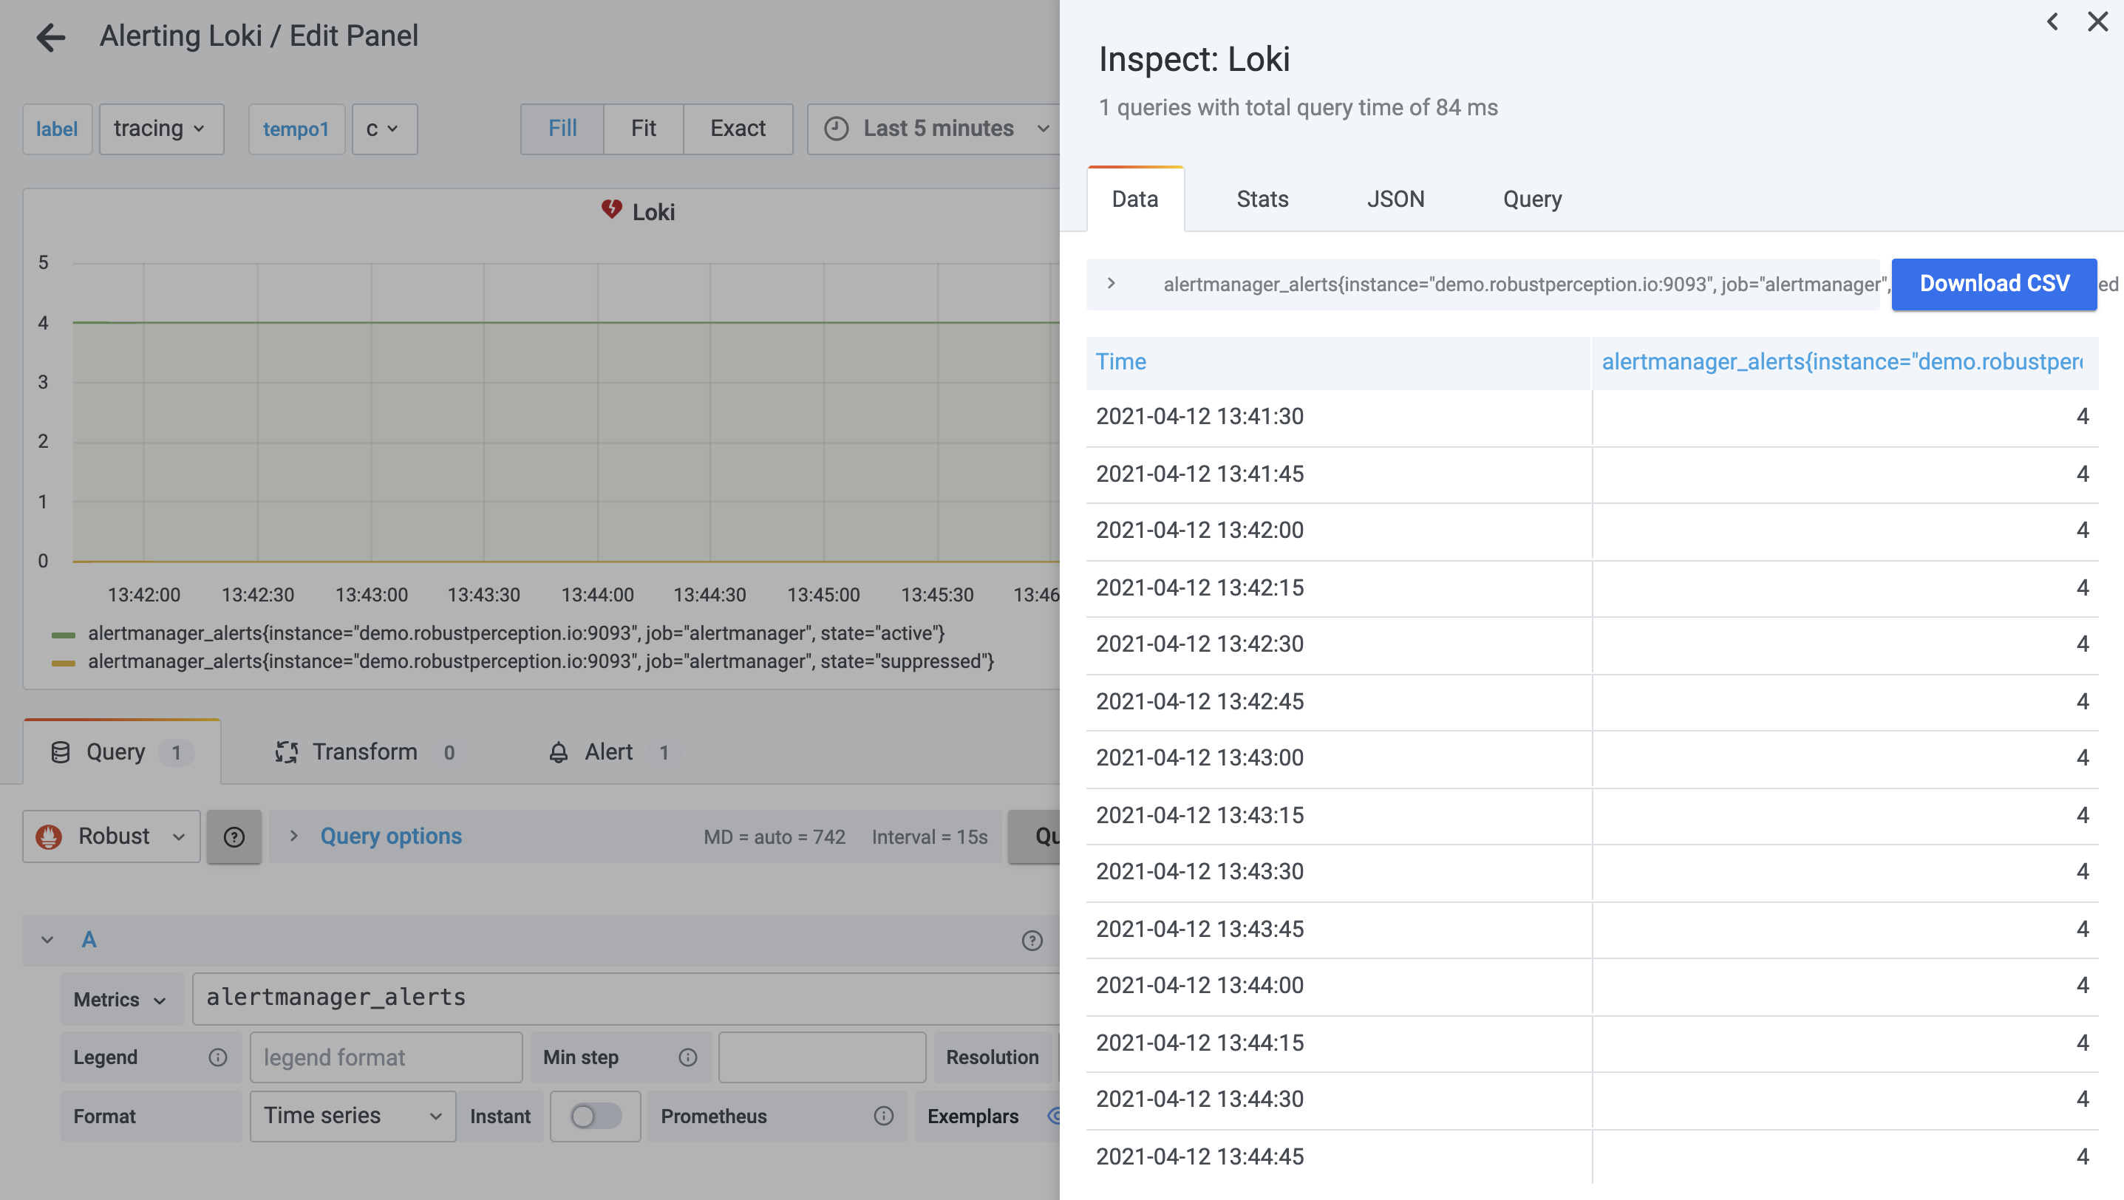The image size is (2124, 1200).
Task: Expand the alertmanager_alerts query row
Action: point(1112,284)
